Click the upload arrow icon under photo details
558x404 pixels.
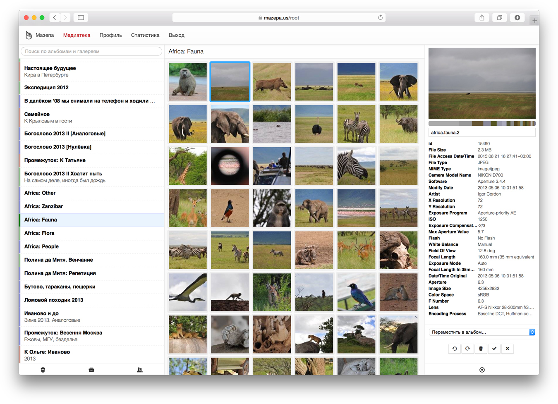coord(482,370)
